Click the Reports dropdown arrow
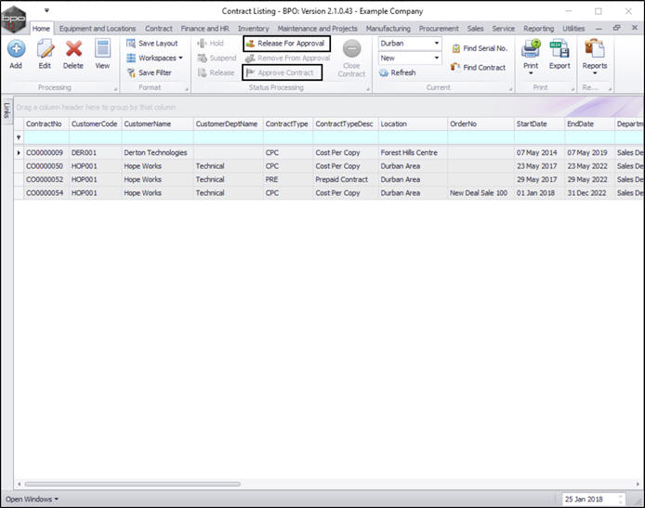Image resolution: width=645 pixels, height=508 pixels. coord(595,73)
